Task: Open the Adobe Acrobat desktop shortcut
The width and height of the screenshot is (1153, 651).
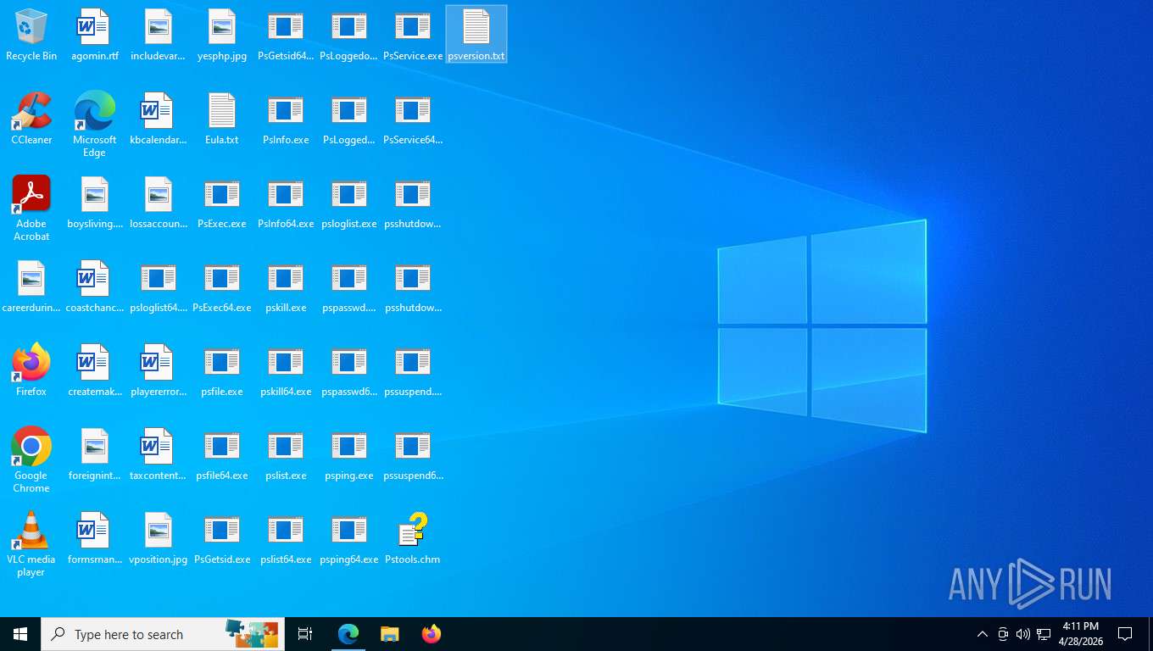Action: click(x=31, y=209)
